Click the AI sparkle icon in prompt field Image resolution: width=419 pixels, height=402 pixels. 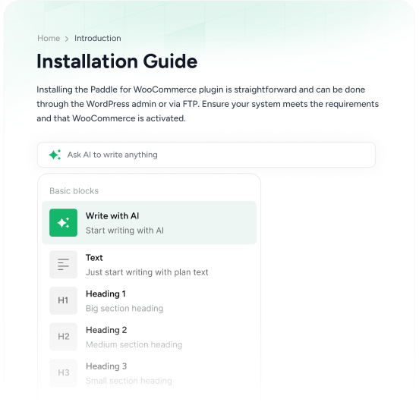tap(55, 155)
